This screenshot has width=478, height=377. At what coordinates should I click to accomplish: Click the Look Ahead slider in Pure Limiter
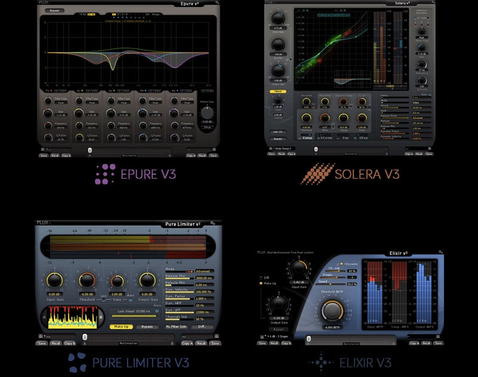[134, 316]
